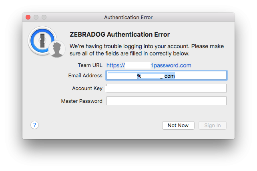Click the Team URL label
This screenshot has height=171, width=257.
pos(90,65)
